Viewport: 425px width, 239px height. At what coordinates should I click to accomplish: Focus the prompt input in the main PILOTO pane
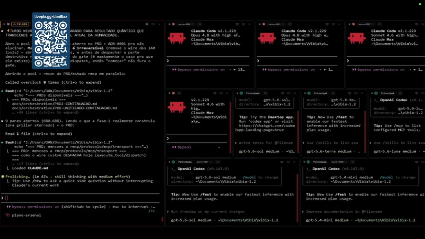[80, 198]
